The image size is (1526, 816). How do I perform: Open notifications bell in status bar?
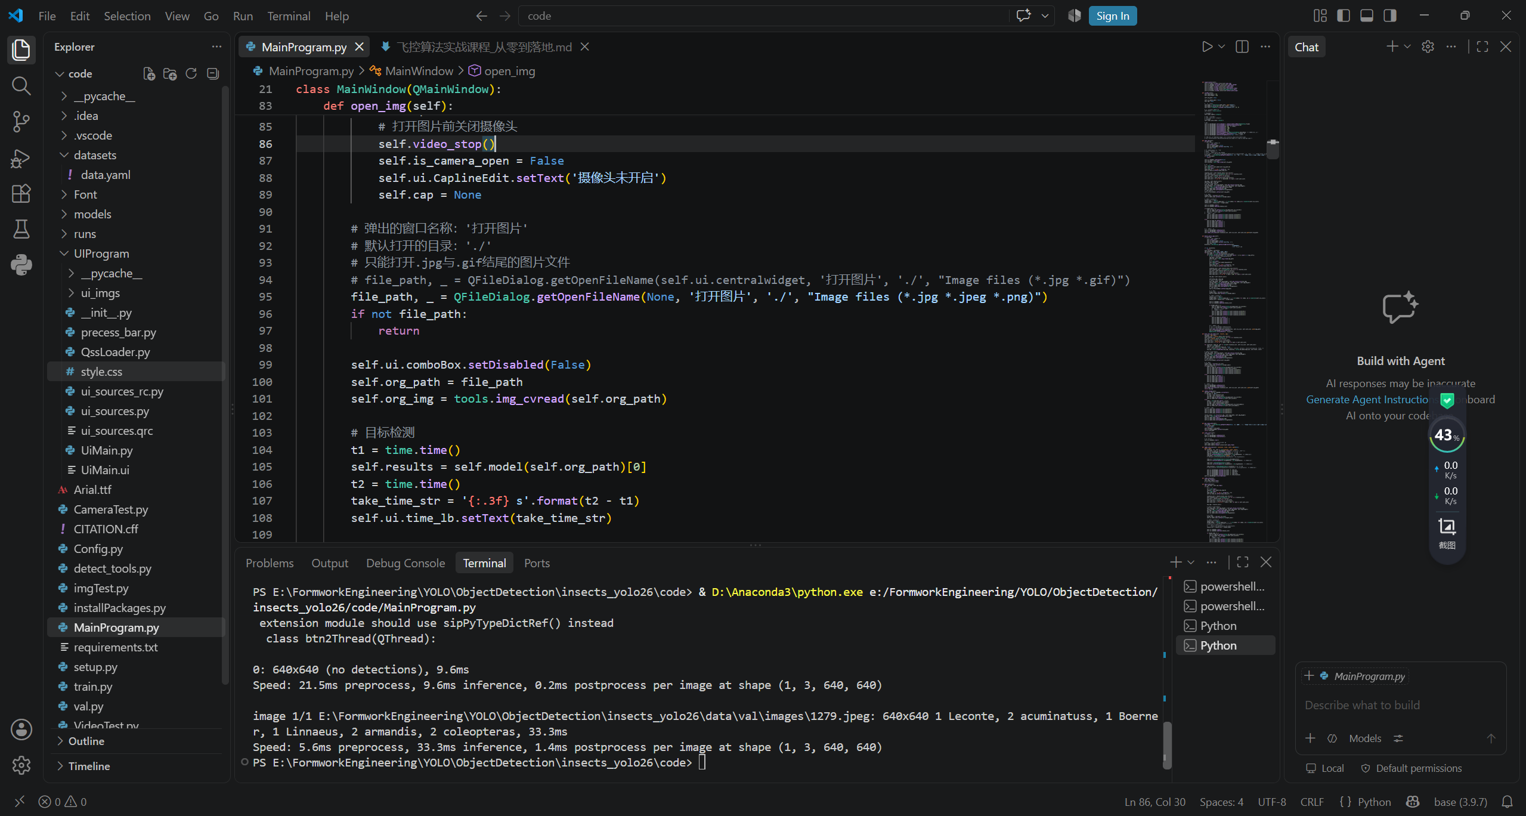click(x=1507, y=802)
